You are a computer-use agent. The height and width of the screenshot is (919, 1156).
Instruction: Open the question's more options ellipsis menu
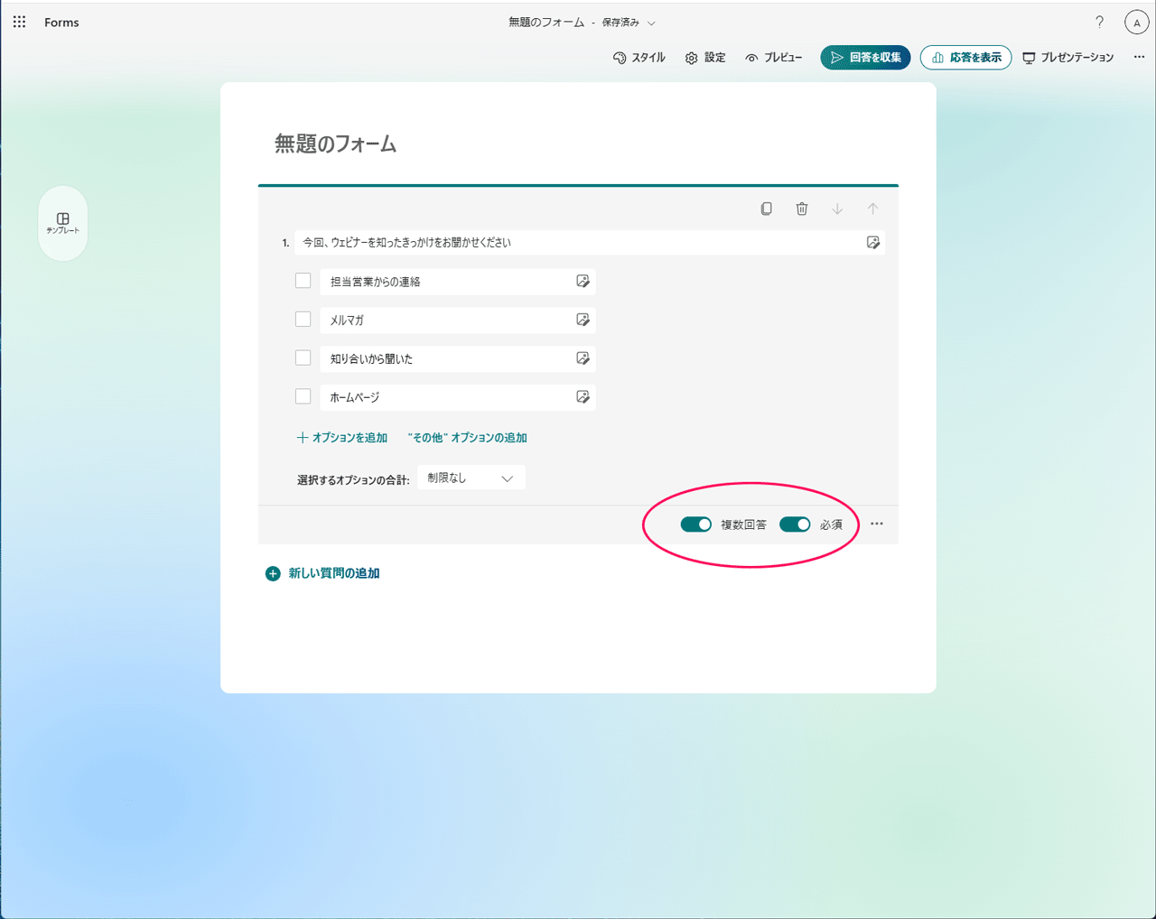click(876, 524)
